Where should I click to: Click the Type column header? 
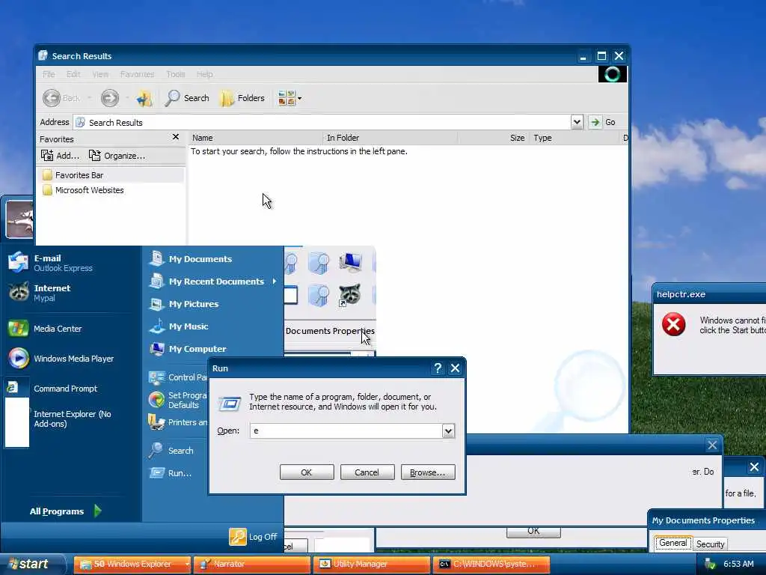coord(574,138)
